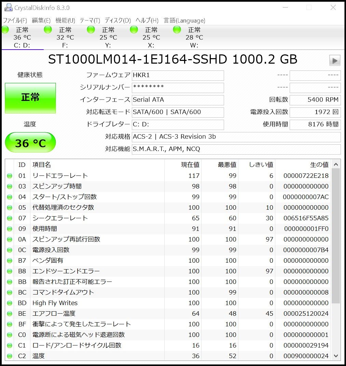Select the F: drive green status icon
346x366 pixels.
tap(48, 30)
